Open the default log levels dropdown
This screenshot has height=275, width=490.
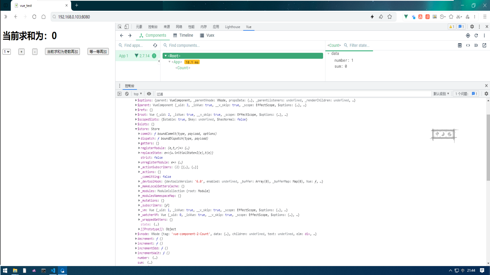coord(441,94)
